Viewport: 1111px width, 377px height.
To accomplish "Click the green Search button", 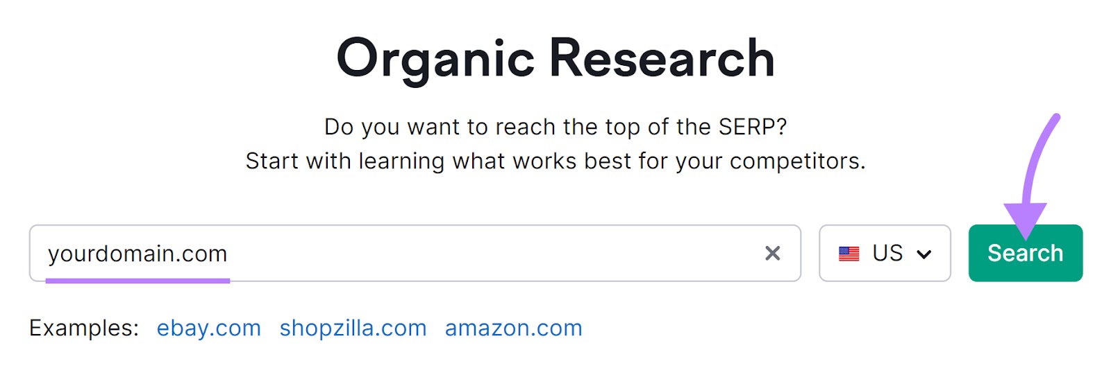I will click(x=1025, y=254).
